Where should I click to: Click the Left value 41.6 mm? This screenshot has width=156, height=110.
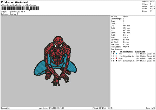pos(126,26)
